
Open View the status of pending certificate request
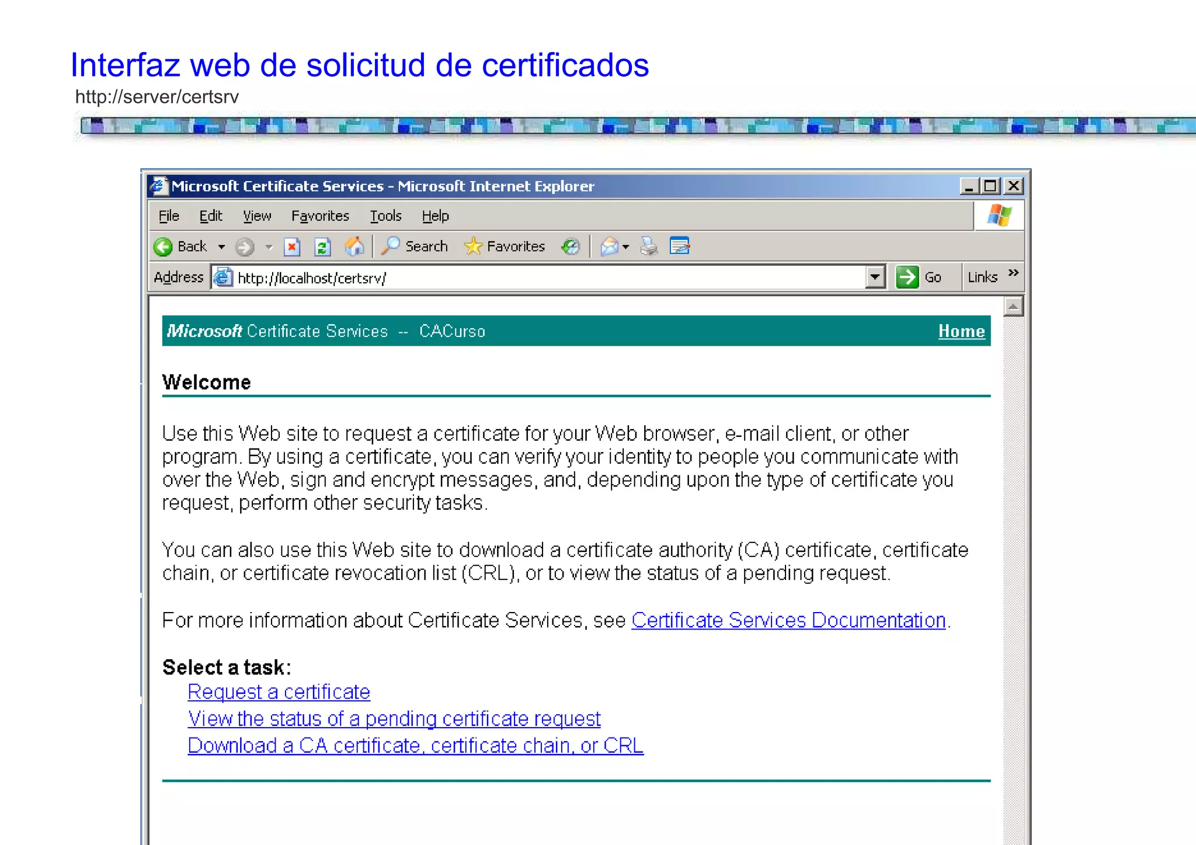point(394,719)
